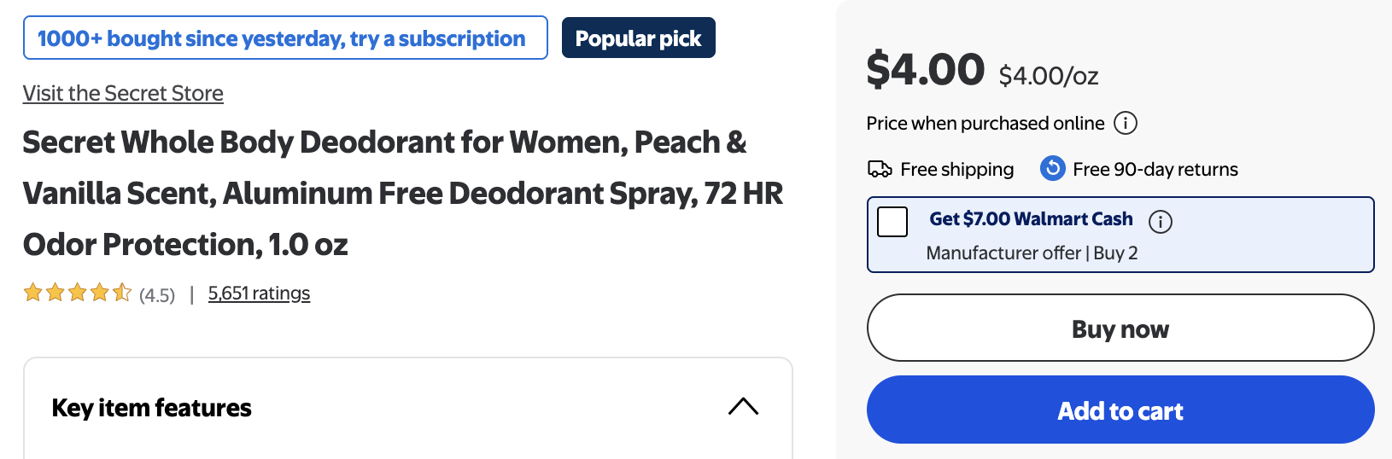
Task: Click the Popular pick badge
Action: pos(638,38)
